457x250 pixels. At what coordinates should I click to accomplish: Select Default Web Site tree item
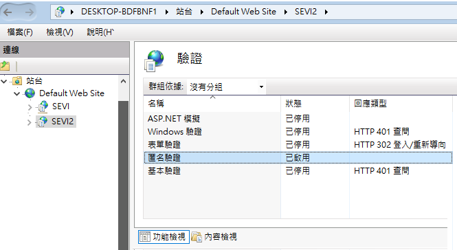point(71,93)
